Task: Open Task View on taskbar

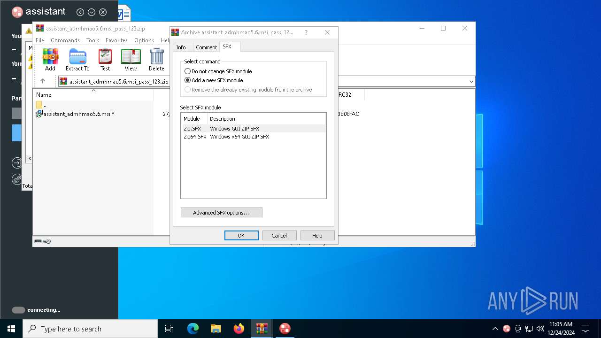Action: [169, 329]
